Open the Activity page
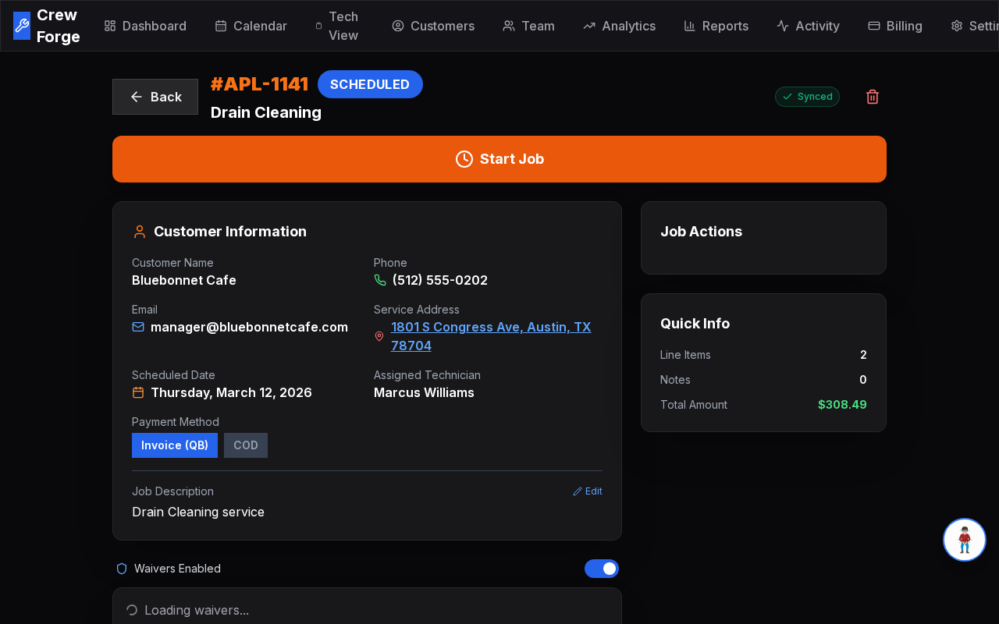The image size is (999, 624). [809, 26]
